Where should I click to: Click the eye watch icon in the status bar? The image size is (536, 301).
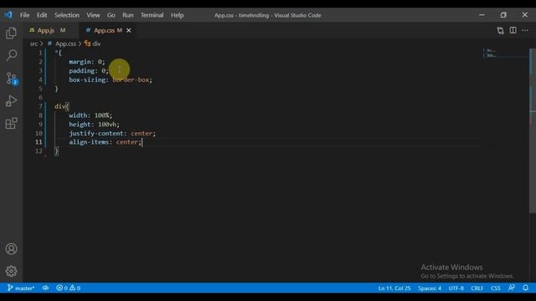coord(45,288)
